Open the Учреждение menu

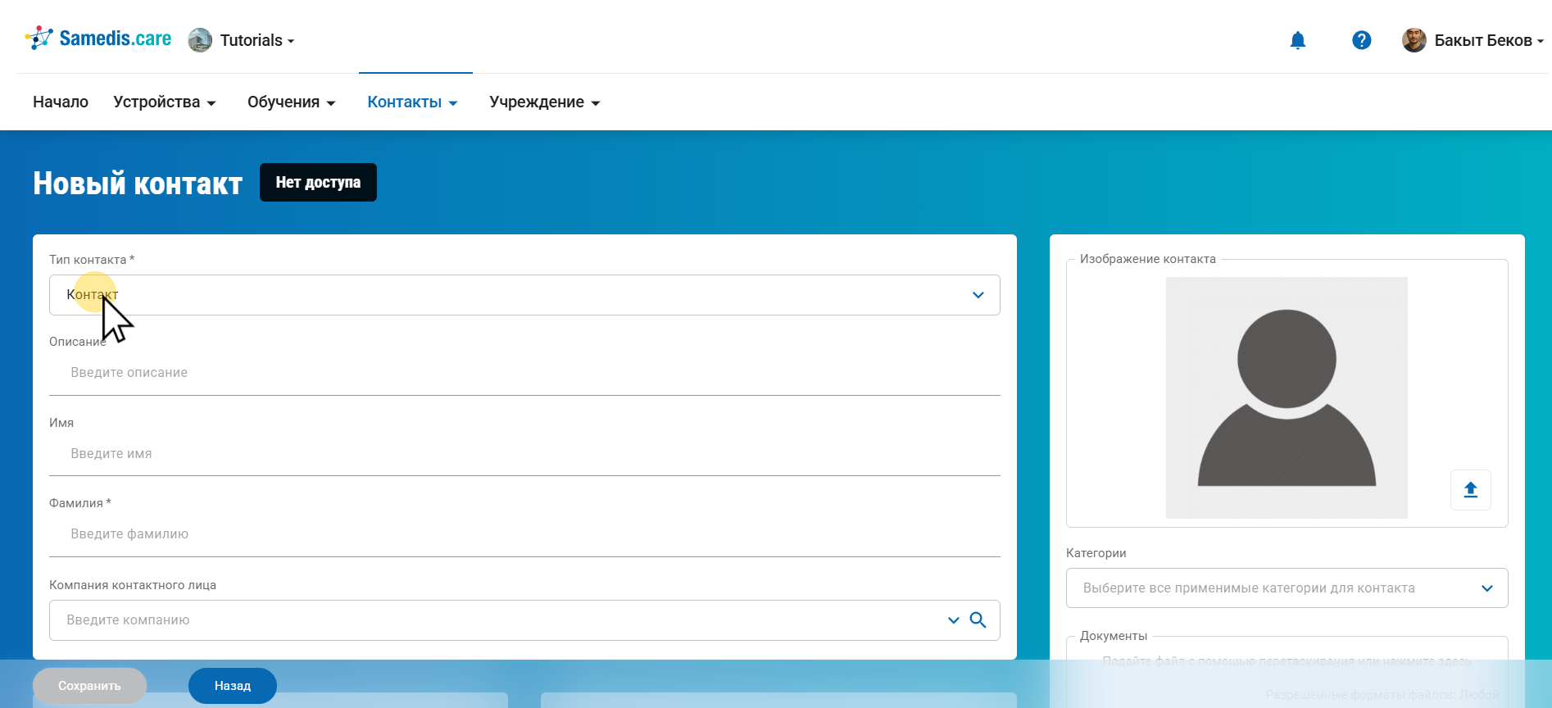(x=544, y=102)
